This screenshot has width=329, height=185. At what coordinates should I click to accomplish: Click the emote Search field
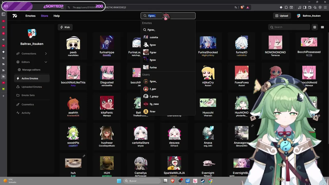(289, 27)
